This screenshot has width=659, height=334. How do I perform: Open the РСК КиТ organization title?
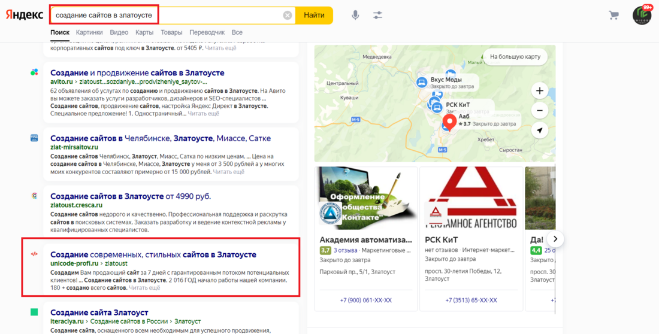pyautogui.click(x=442, y=240)
